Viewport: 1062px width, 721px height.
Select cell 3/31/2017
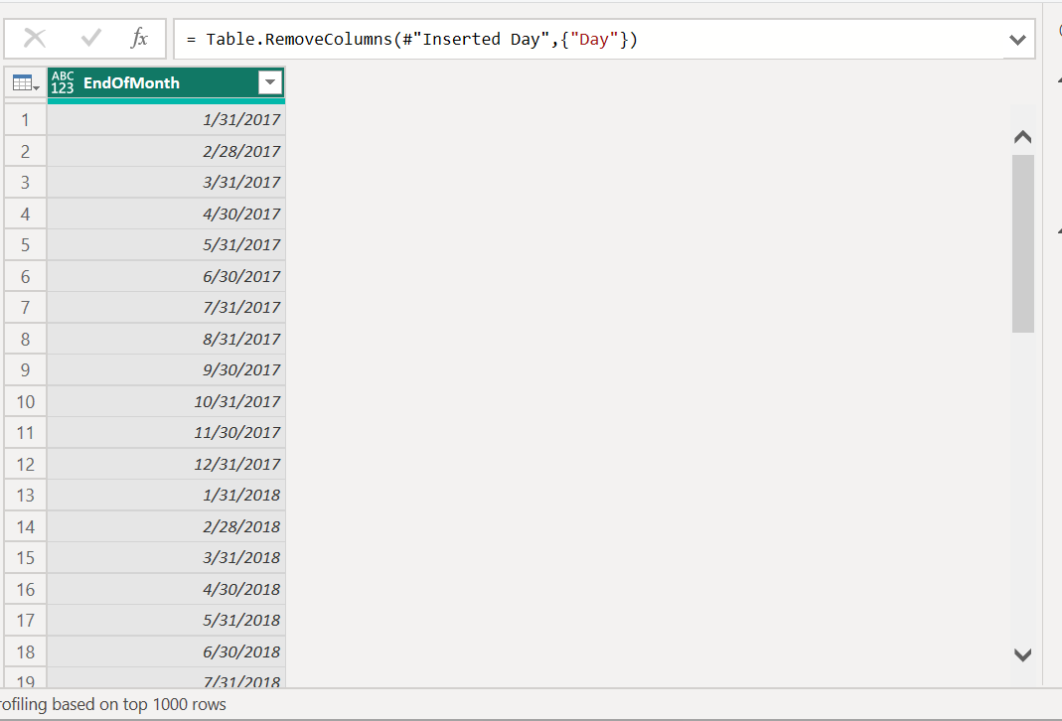click(x=166, y=182)
